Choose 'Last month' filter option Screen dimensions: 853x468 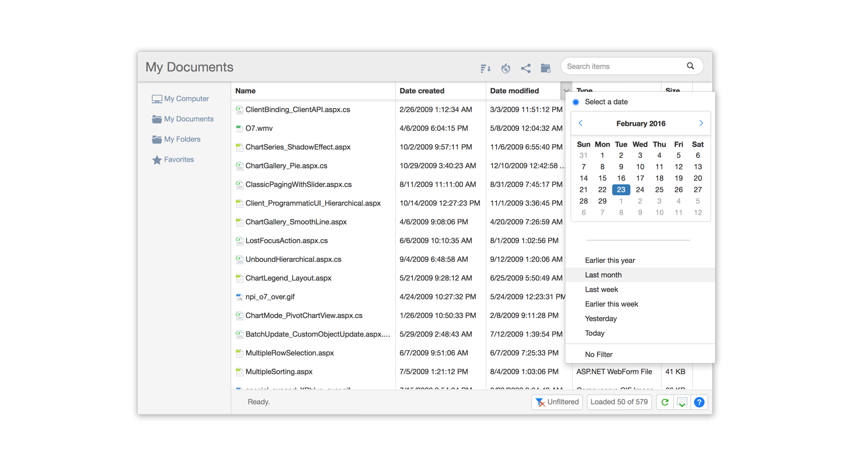click(x=603, y=275)
